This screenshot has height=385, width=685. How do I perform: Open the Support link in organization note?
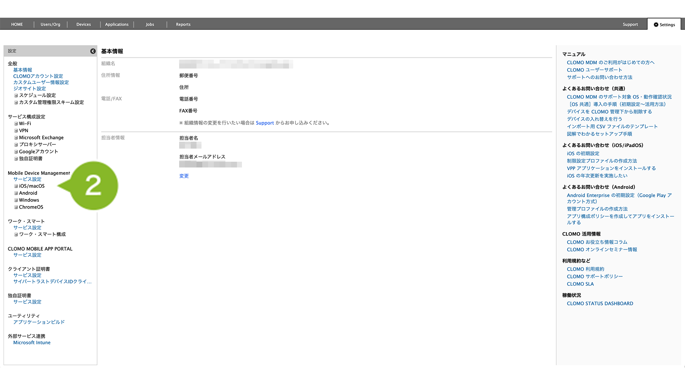pos(265,123)
